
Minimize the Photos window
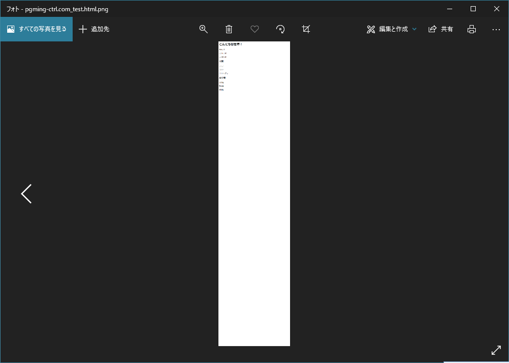coord(450,9)
